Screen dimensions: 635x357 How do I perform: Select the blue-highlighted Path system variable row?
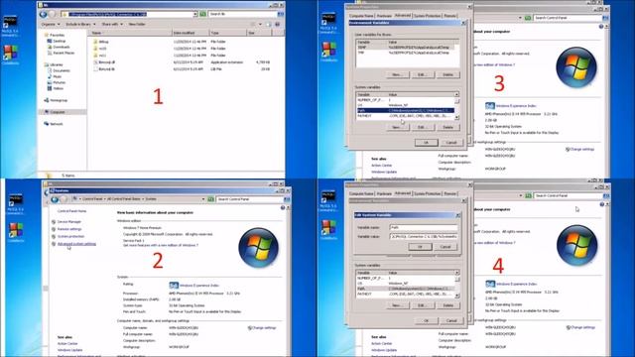[406, 110]
